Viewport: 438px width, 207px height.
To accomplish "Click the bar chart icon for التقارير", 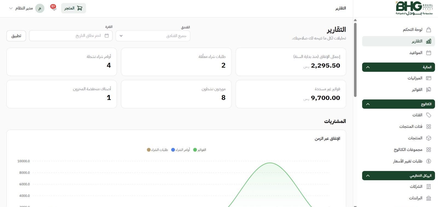I will [x=429, y=41].
